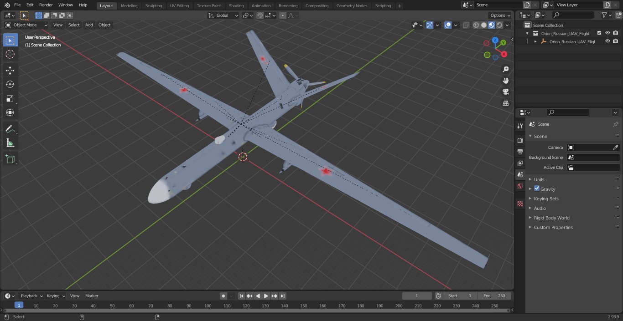Toggle X-ray display

466,25
